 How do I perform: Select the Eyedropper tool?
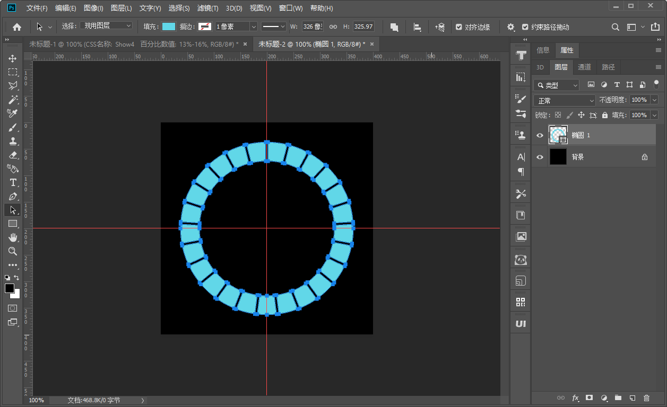click(12, 113)
